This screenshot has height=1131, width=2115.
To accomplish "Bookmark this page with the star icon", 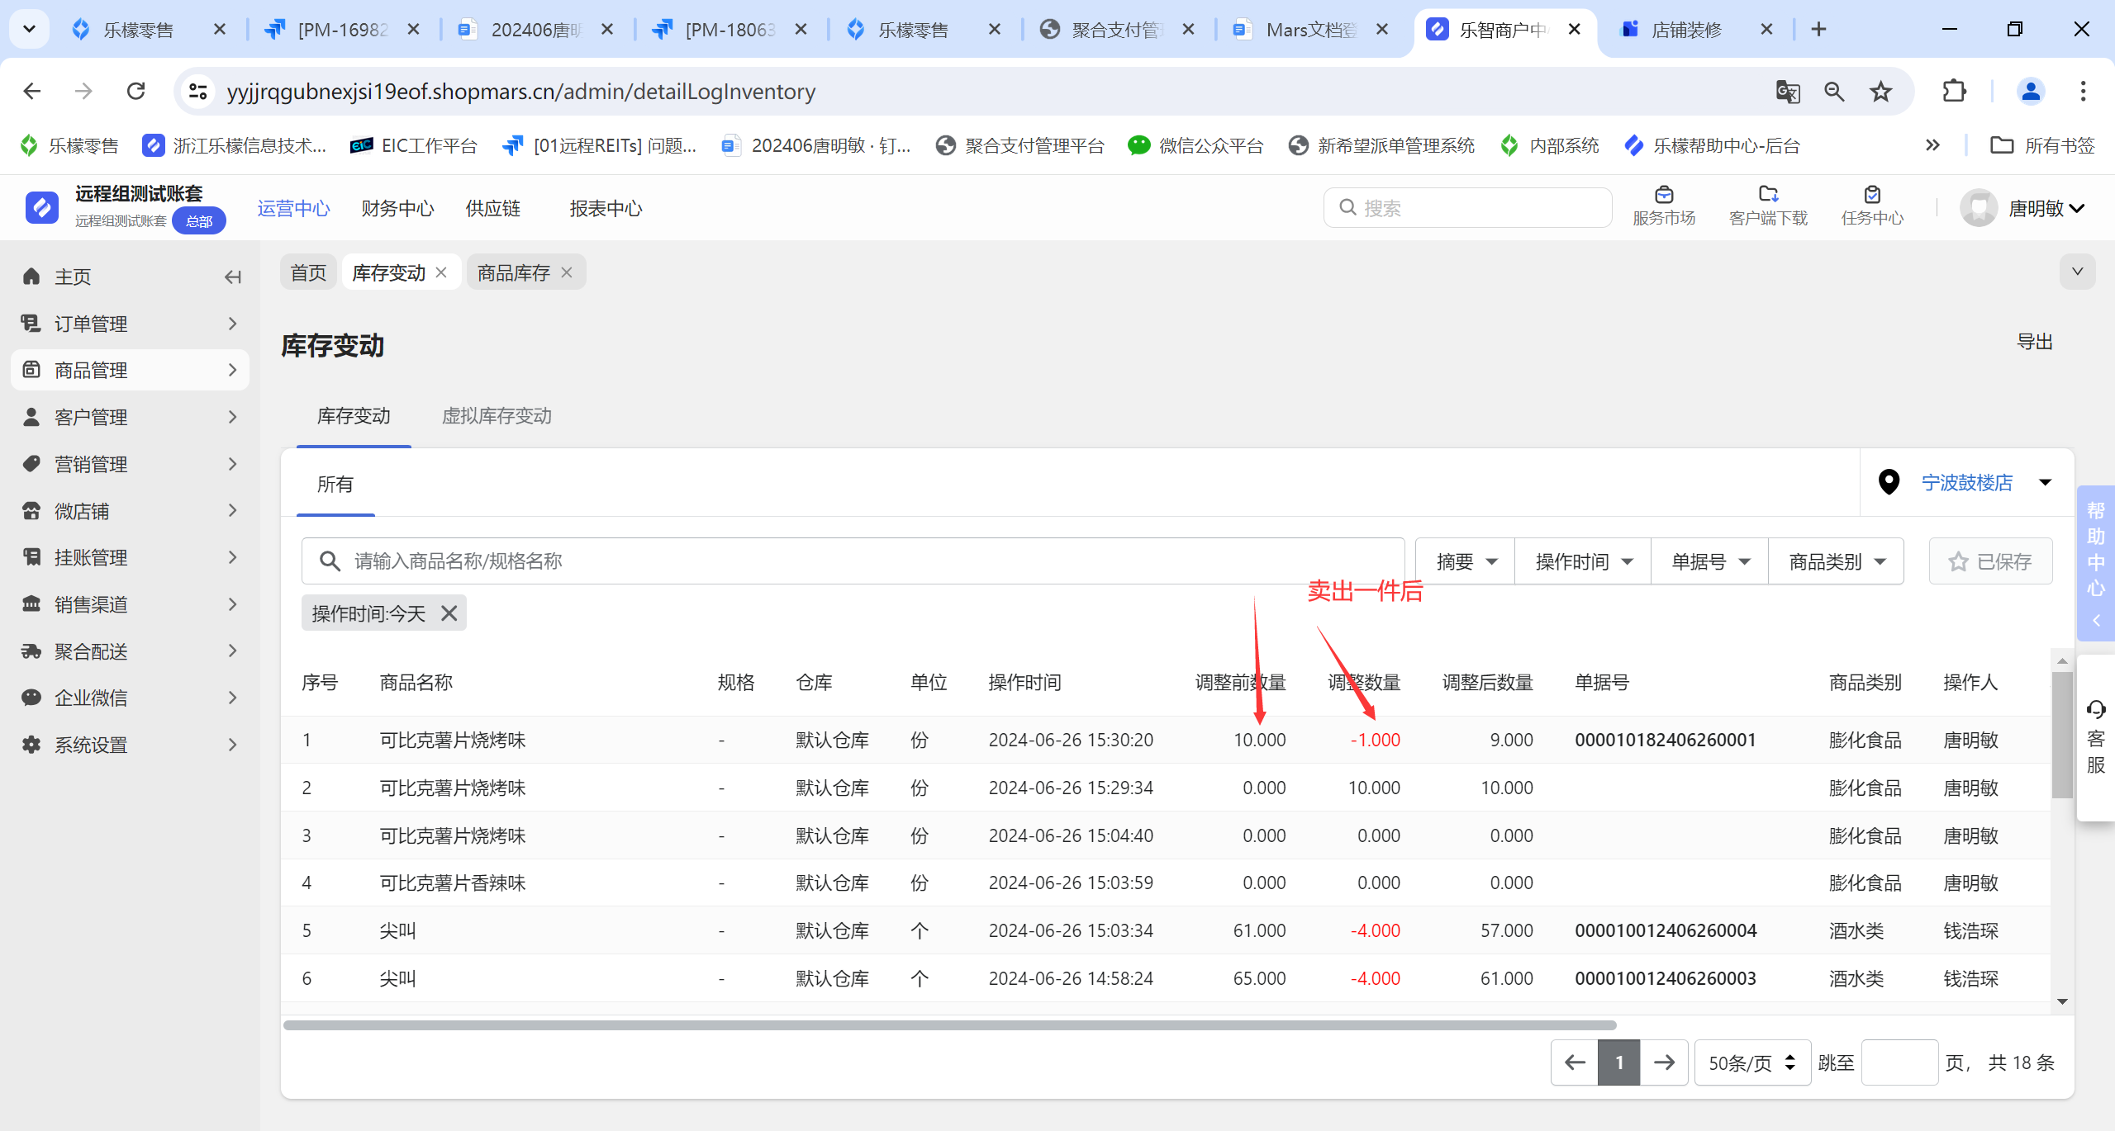I will [1881, 92].
